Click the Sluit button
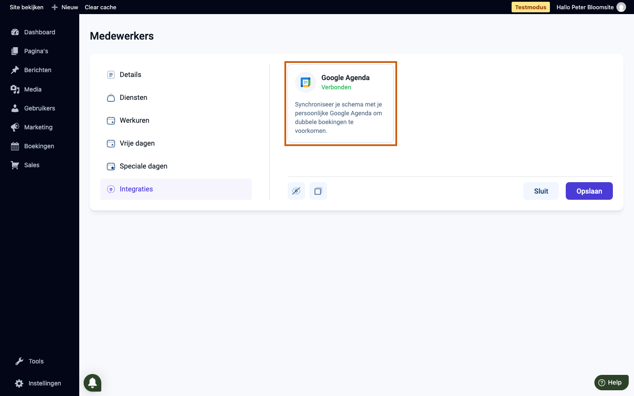The height and width of the screenshot is (396, 634). point(541,191)
